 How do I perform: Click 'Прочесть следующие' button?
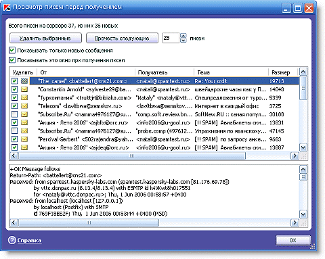click(122, 38)
